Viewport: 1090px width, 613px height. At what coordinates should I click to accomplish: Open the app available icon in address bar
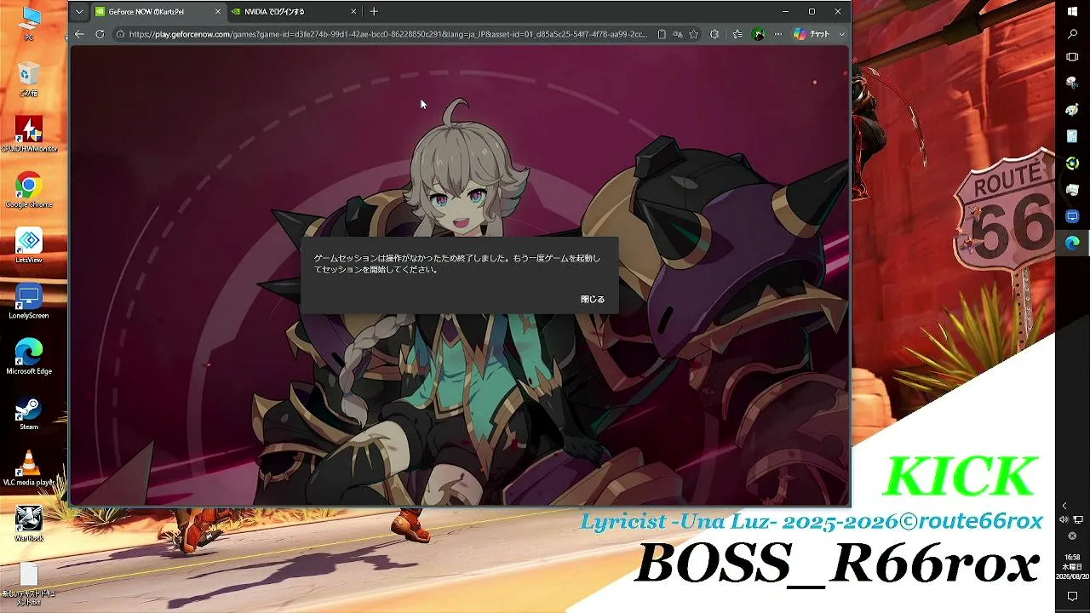(662, 34)
